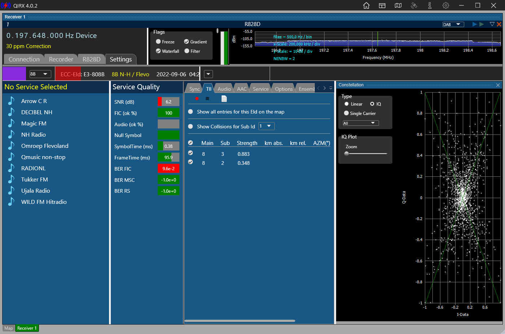Click the music note icon for WILD FM Hitradio

point(11,202)
